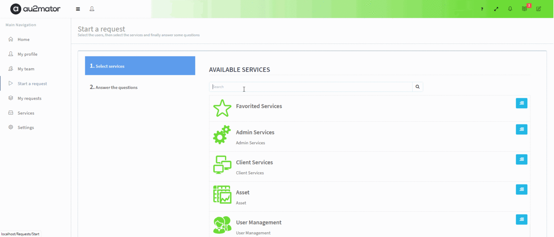Screen dimensions: 554x237
Task: Open My requests from the sidebar
Action: click(29, 98)
